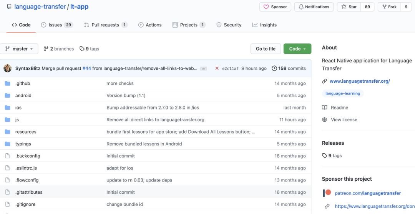The width and height of the screenshot is (415, 214).
Task: Click the typings folder icon
Action: pos(7,144)
